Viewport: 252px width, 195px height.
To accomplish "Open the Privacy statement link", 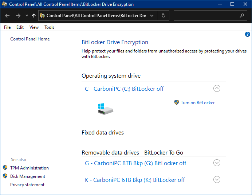I will [27, 185].
